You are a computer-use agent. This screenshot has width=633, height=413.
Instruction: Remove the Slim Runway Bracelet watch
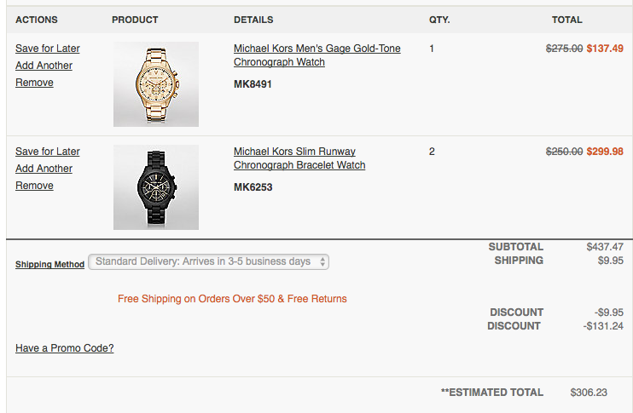pos(34,186)
